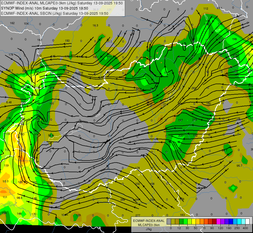The height and width of the screenshot is (233, 253).
Task: Click the 190 map value
Action: [95, 57]
